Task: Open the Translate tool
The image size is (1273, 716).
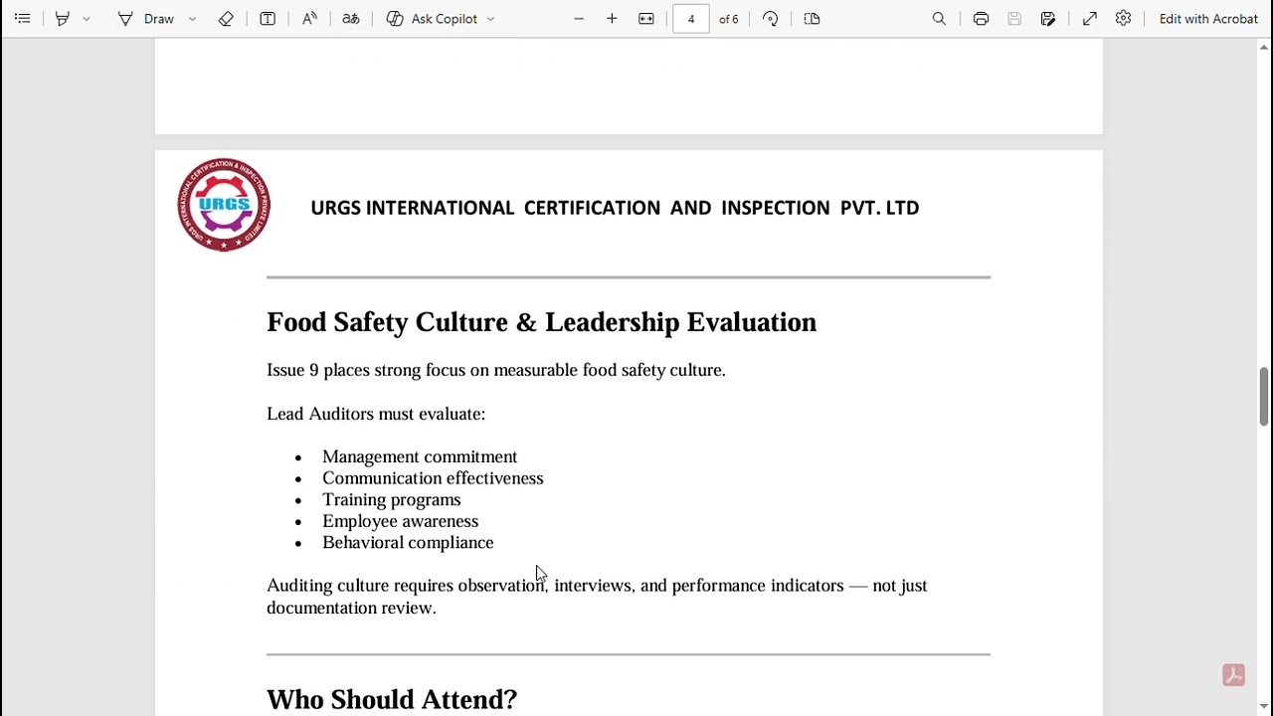Action: (351, 19)
